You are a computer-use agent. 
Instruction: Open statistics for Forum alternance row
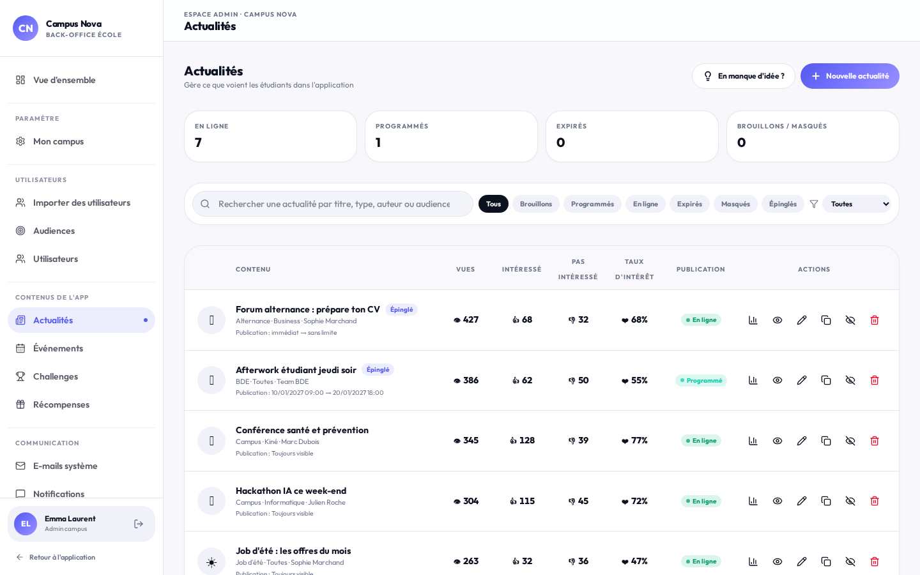click(753, 320)
